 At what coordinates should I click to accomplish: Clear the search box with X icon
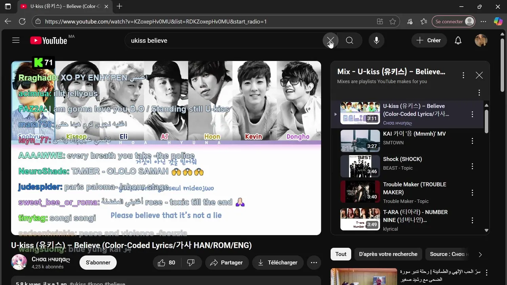[330, 40]
